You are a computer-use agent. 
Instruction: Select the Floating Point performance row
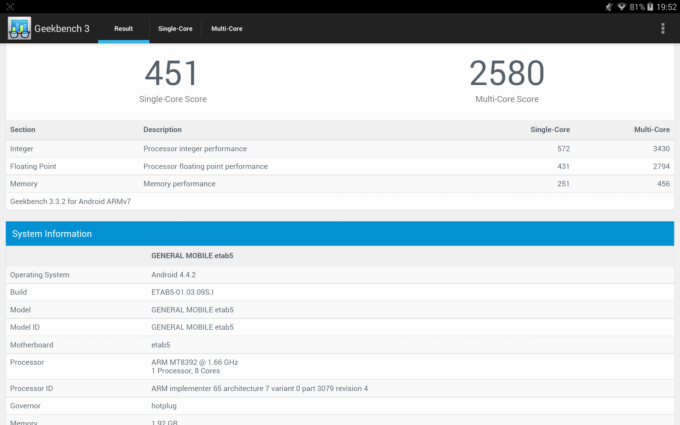pos(340,166)
